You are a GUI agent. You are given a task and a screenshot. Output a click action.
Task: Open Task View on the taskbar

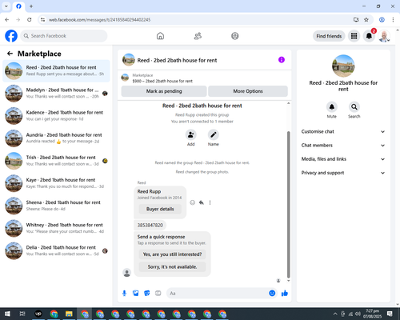tap(22, 314)
